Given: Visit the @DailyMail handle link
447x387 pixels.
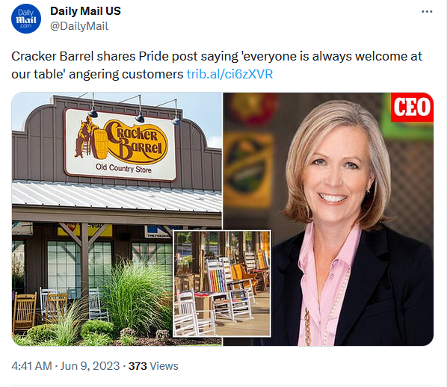Looking at the screenshot, I should 79,26.
